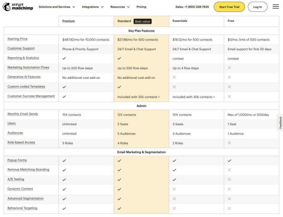Open the hamburger navigation menu
The height and width of the screenshot is (217, 283).
[x=276, y=7]
